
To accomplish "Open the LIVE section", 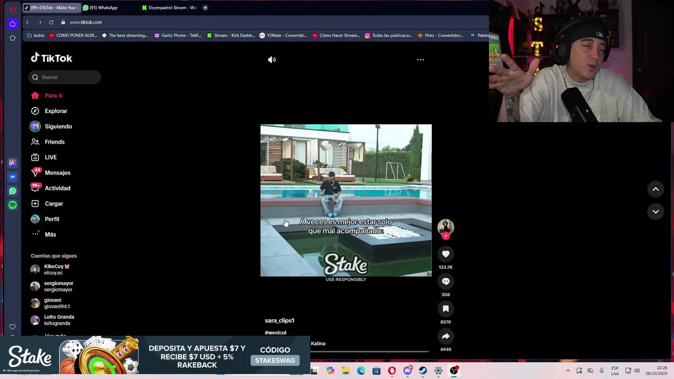I will 44,157.
